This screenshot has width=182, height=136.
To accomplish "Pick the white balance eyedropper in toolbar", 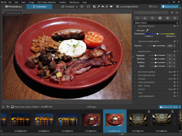I will click(99, 6).
